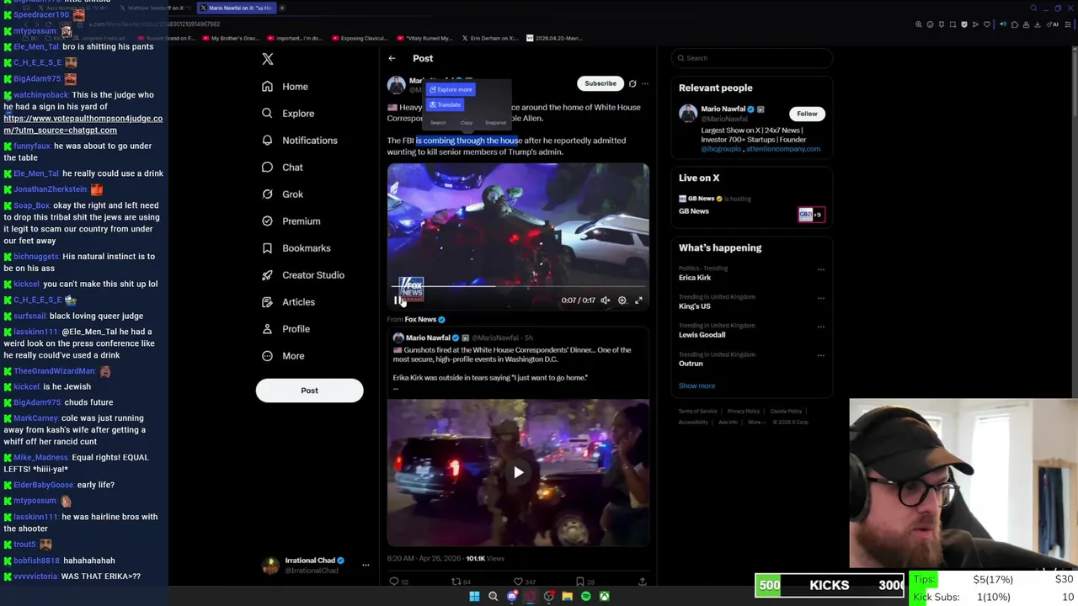This screenshot has height=606, width=1078.
Task: Follow Mario Nawfal in Relevant people
Action: [807, 114]
